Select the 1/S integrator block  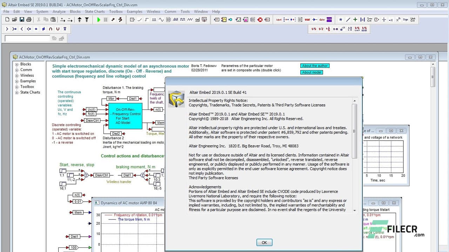pos(313,29)
